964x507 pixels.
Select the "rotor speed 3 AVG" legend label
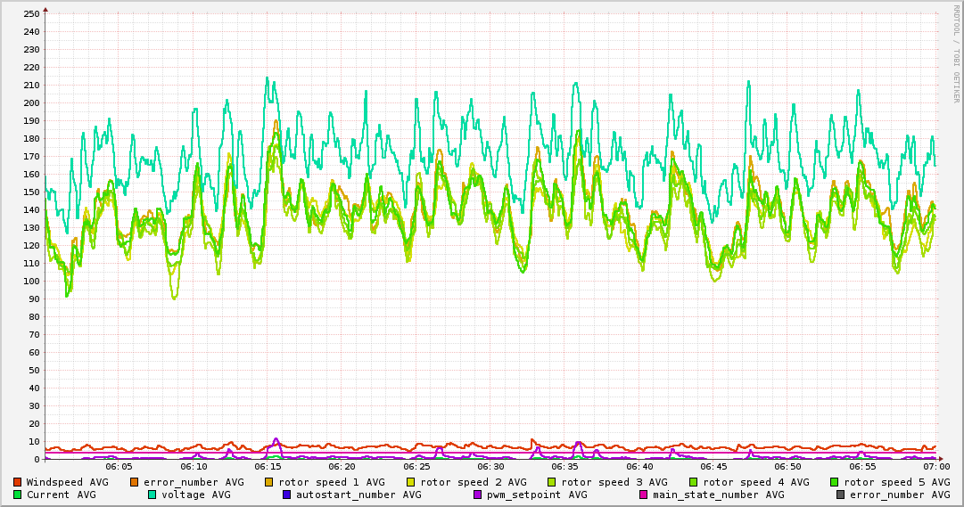click(614, 482)
